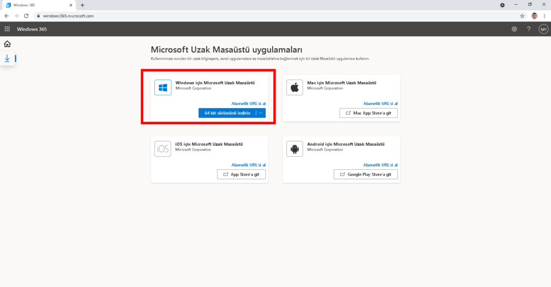Go to App Store for iOS

[x=242, y=174]
